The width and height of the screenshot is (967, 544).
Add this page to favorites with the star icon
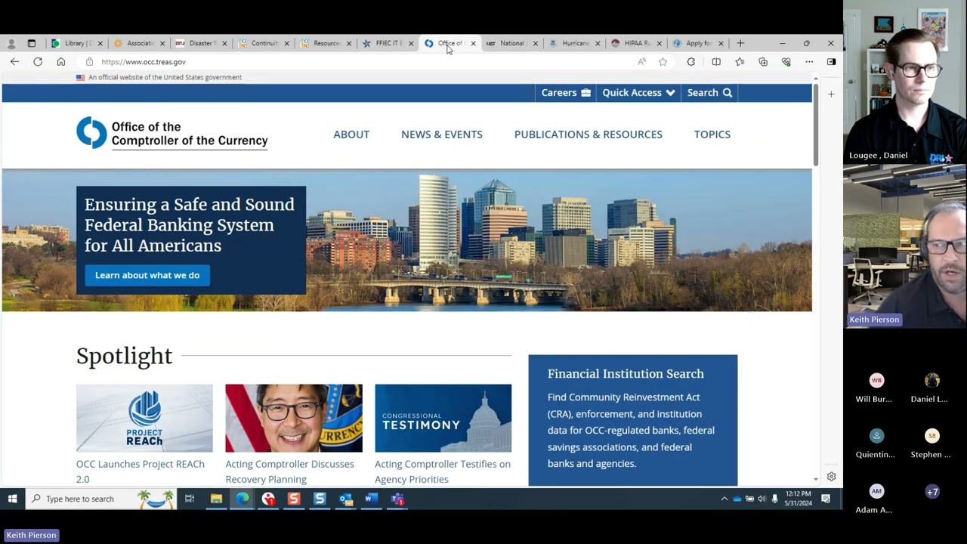pyautogui.click(x=663, y=62)
